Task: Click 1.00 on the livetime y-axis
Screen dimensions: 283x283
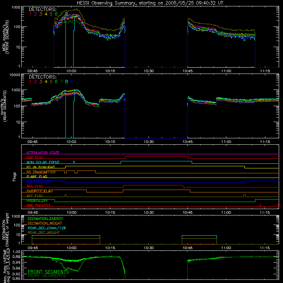Action: coord(16,252)
